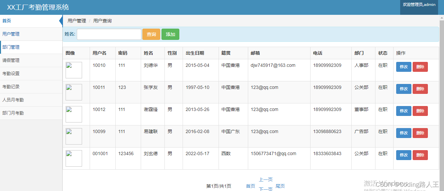The width and height of the screenshot is (444, 191).
Task: Click the broken image thumbnail for 谢霆锋
Action: [x=74, y=114]
